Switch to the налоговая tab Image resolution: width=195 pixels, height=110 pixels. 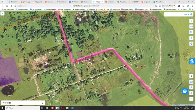click(110, 2)
